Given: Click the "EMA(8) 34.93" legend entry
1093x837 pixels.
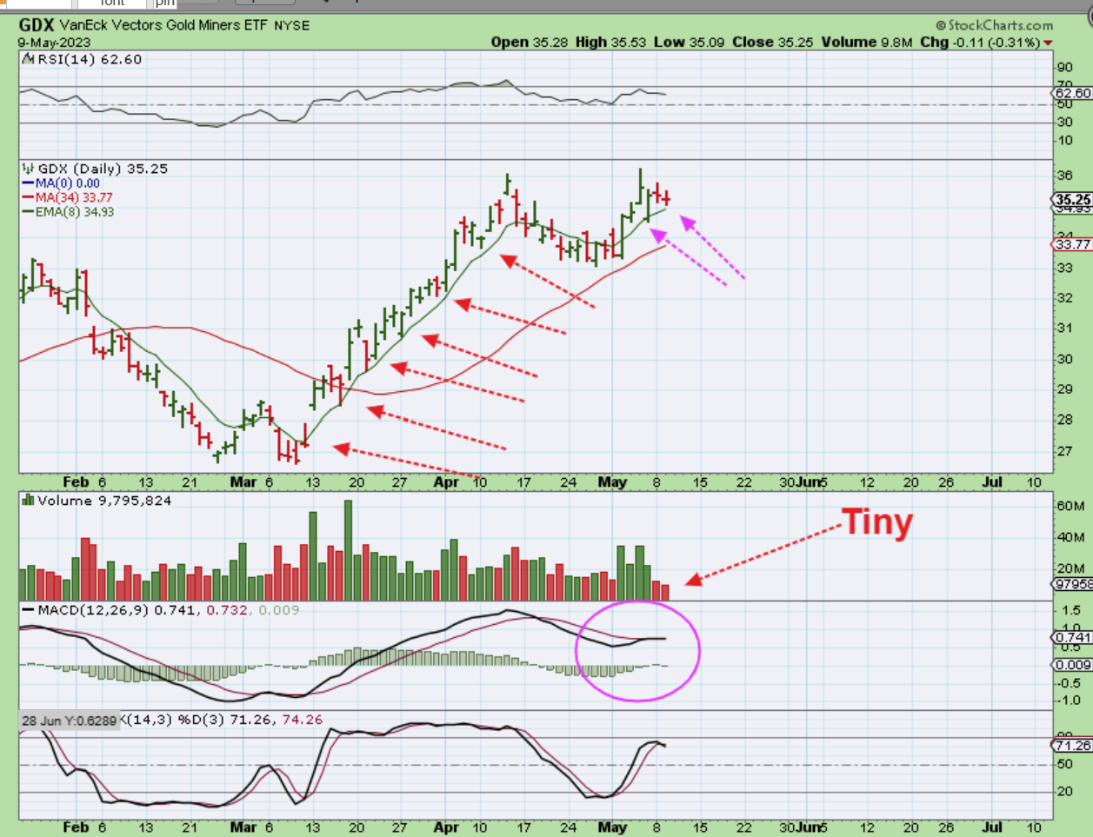Looking at the screenshot, I should click(75, 211).
